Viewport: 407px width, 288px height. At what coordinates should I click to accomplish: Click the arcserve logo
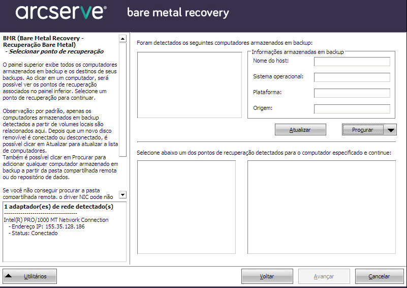(61, 12)
